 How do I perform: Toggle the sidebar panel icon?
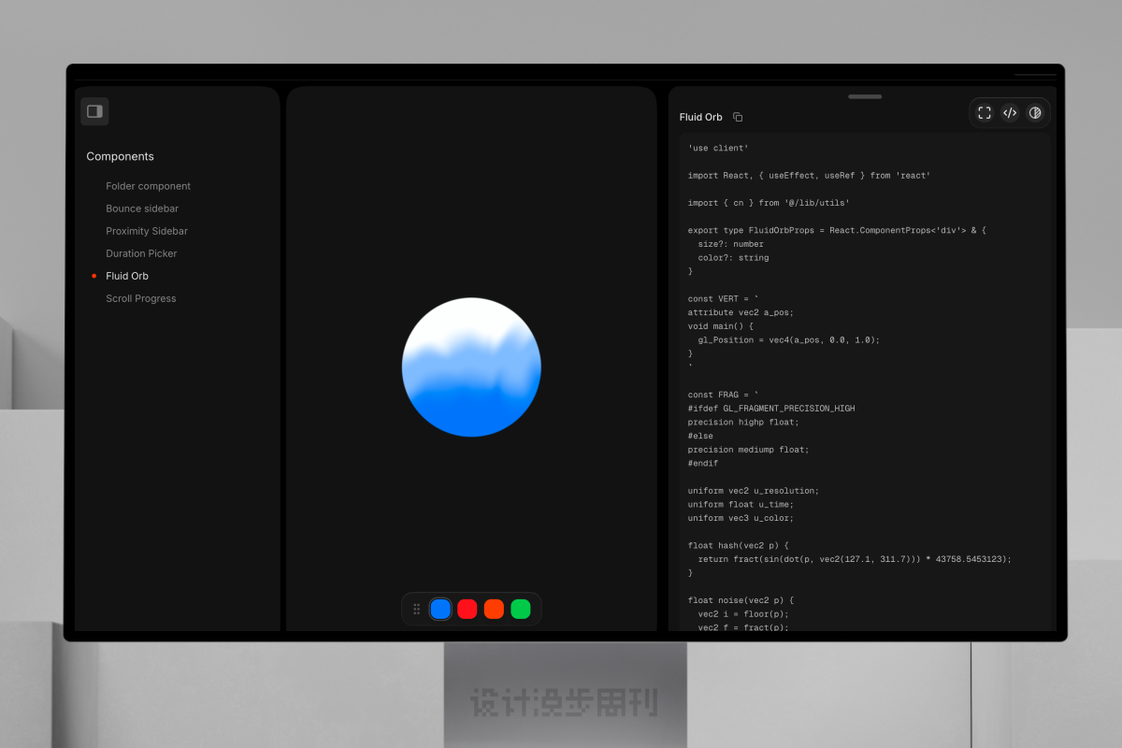pyautogui.click(x=94, y=111)
